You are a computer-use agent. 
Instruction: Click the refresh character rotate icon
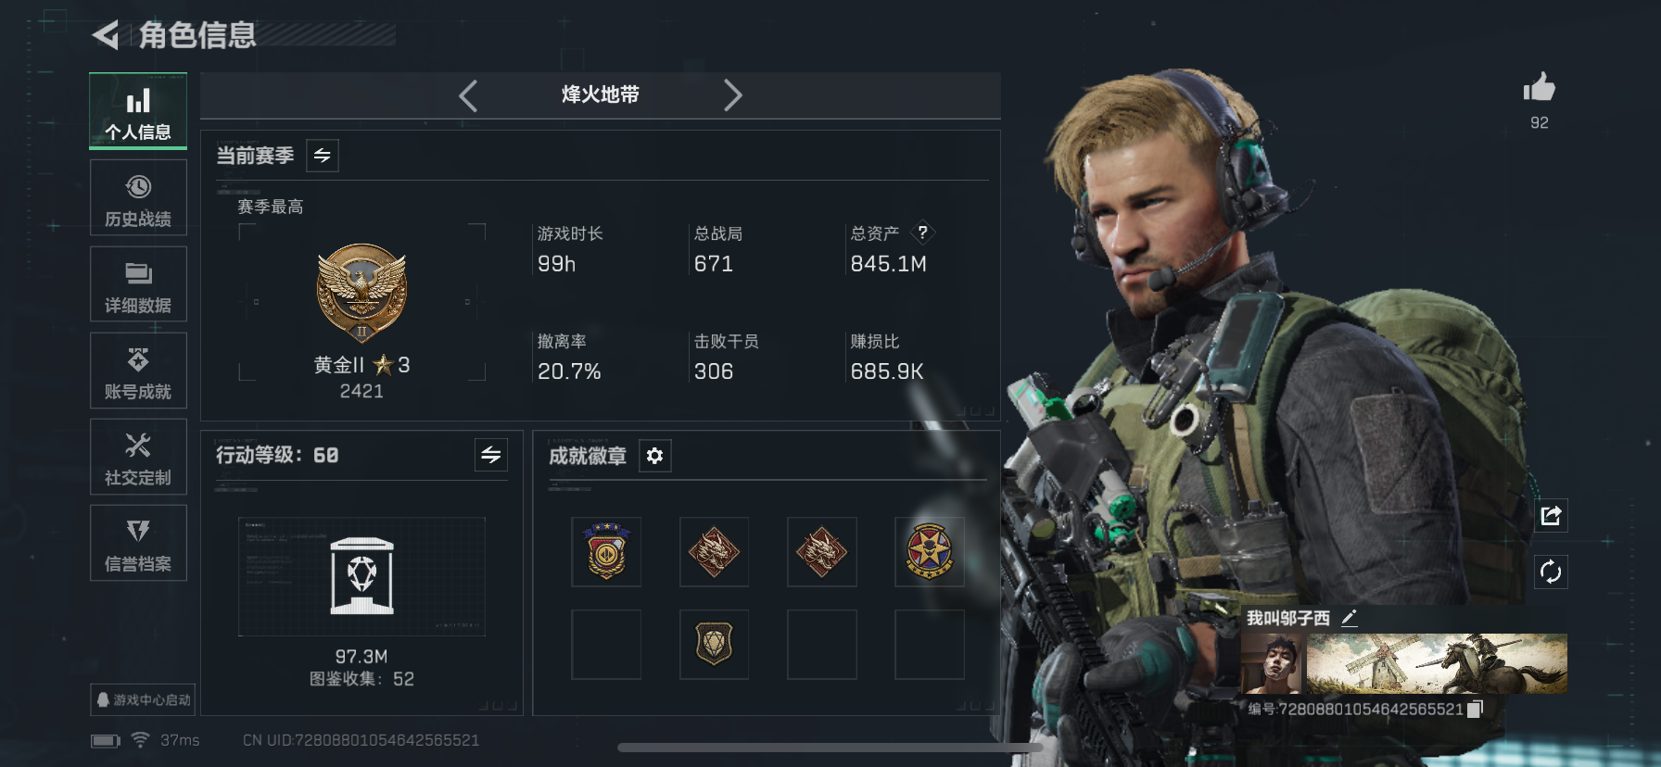click(x=1551, y=572)
